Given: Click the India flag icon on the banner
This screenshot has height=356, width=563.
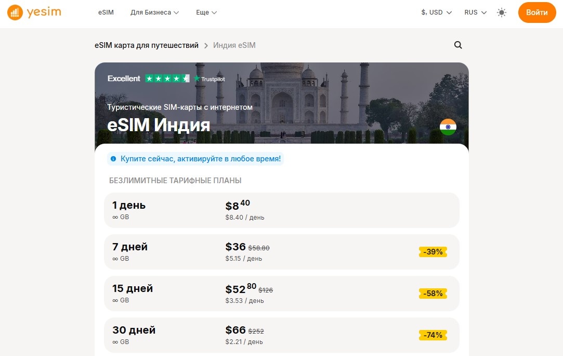Looking at the screenshot, I should (x=448, y=126).
